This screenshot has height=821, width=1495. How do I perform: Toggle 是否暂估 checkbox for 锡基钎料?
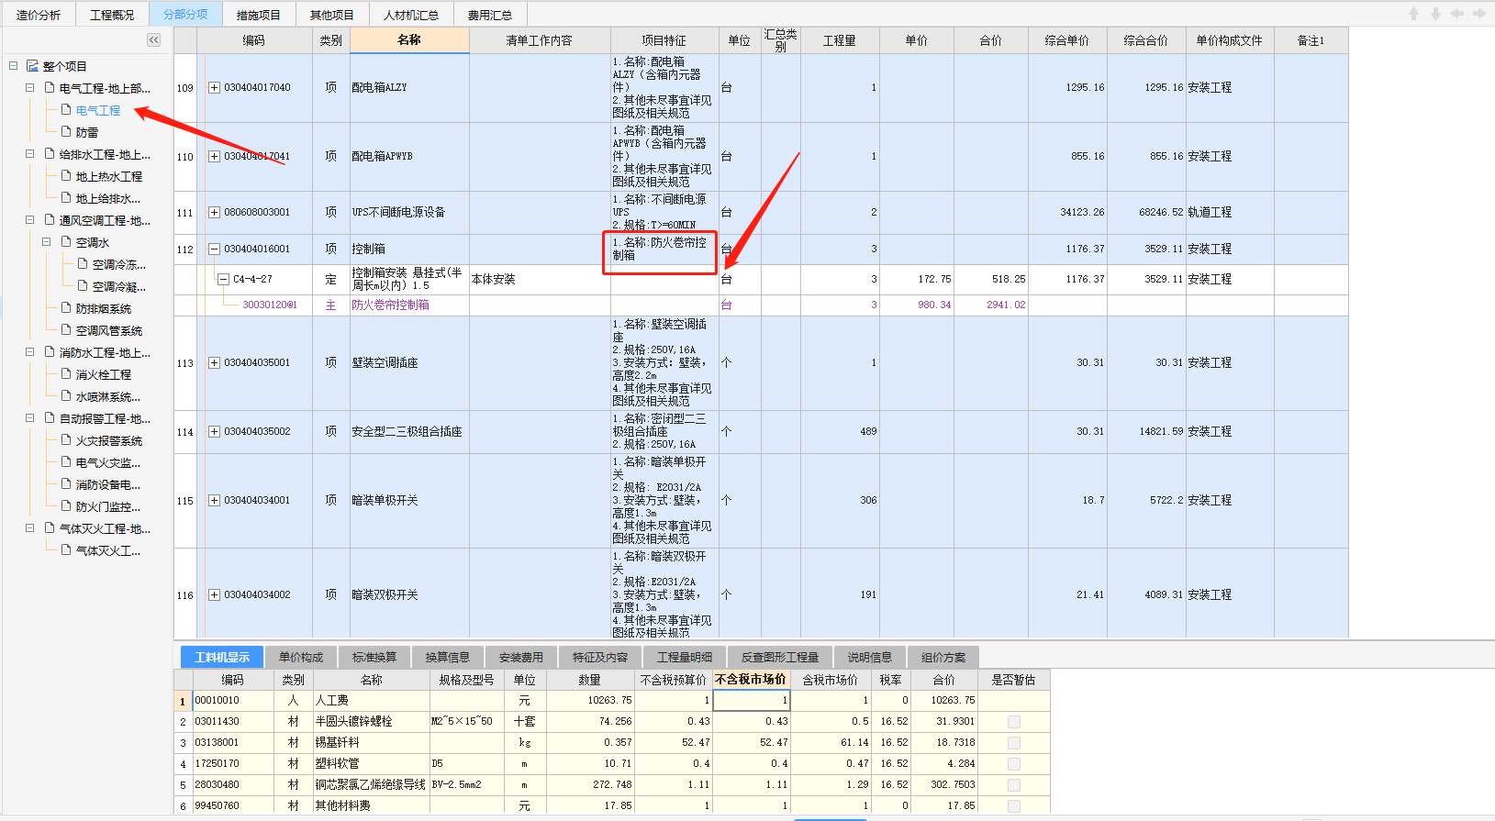coord(1014,743)
